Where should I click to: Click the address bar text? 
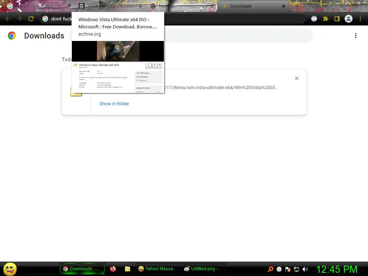[61, 19]
